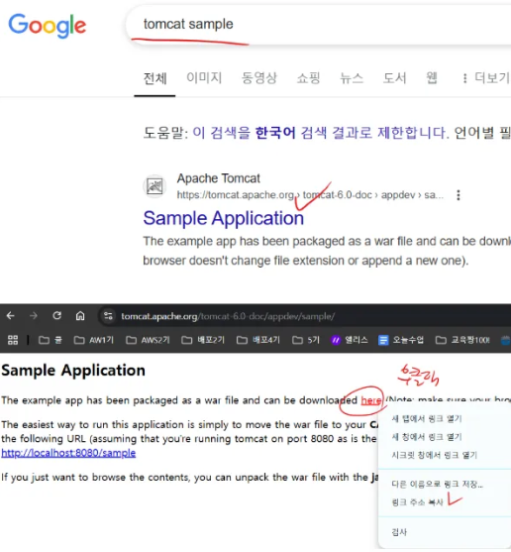Open the 오늘수업 document bookmark
The width and height of the screenshot is (511, 552).
(401, 340)
